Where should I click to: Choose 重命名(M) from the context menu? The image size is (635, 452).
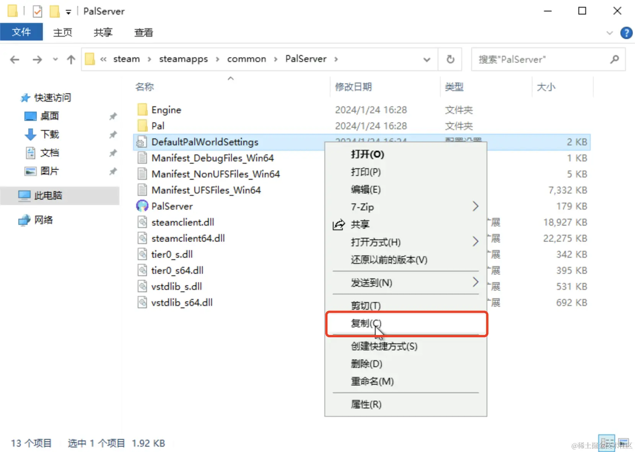point(406,381)
